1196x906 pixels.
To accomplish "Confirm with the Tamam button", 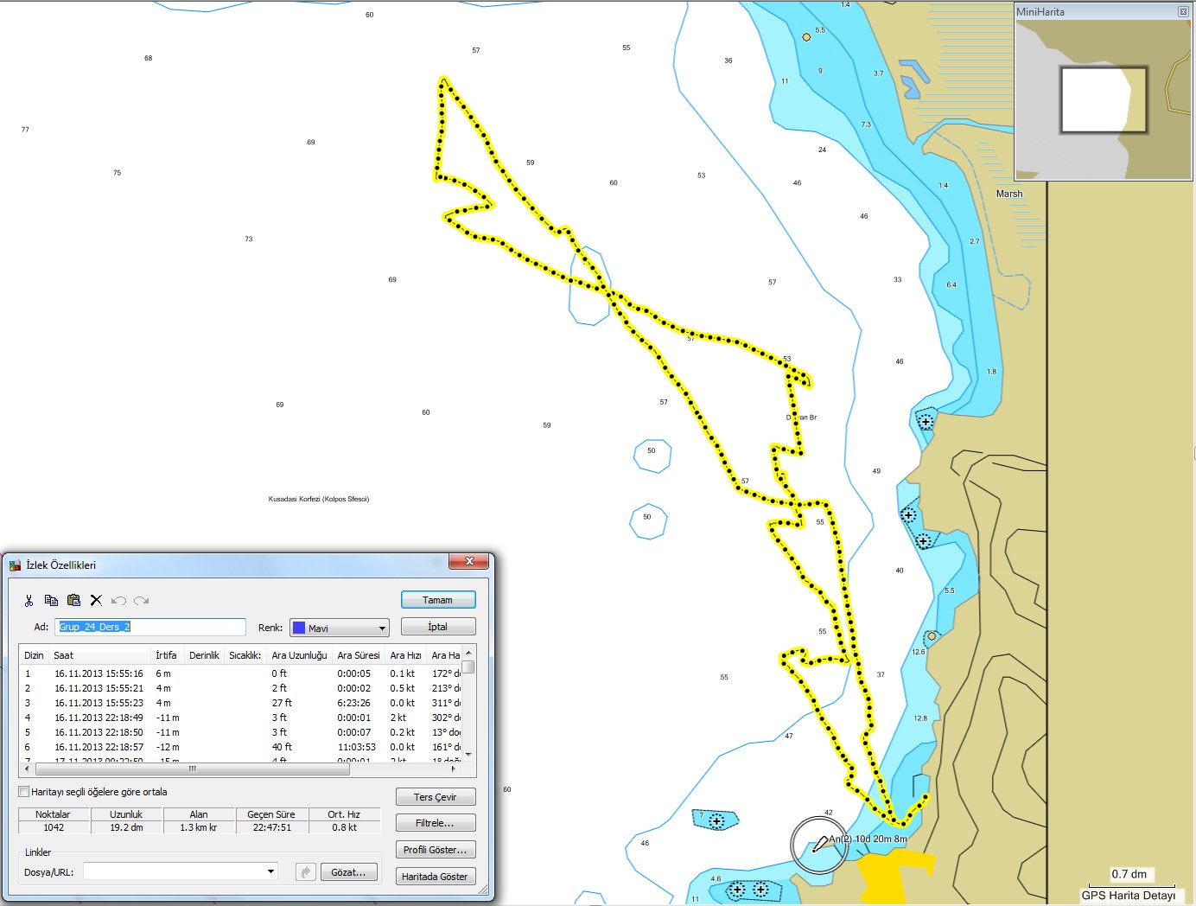I will click(x=438, y=600).
